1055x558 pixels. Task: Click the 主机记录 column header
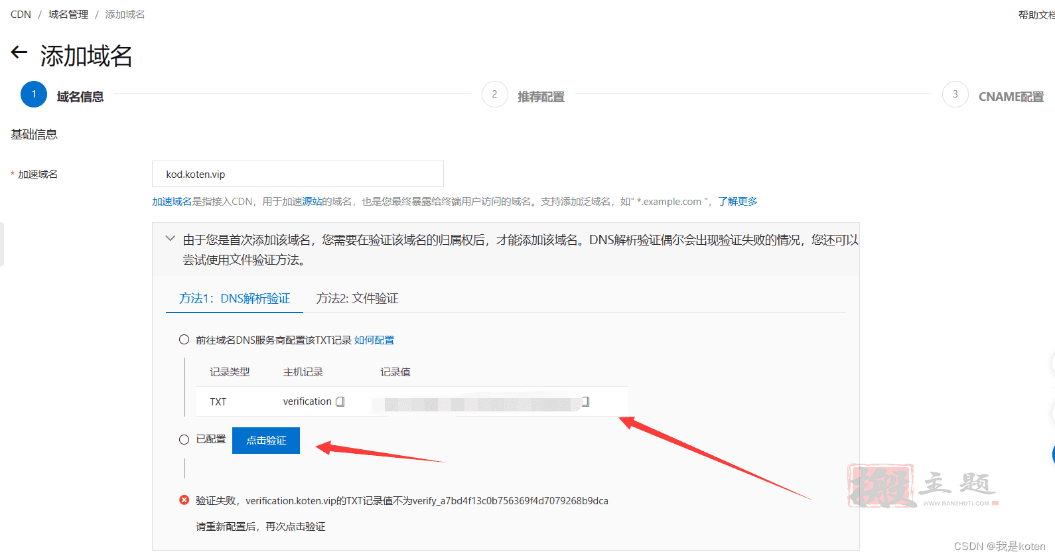coord(303,372)
